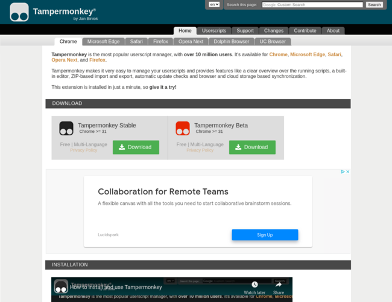Click the Search button in header
Screen dimensions: 392x302
coord(375,5)
